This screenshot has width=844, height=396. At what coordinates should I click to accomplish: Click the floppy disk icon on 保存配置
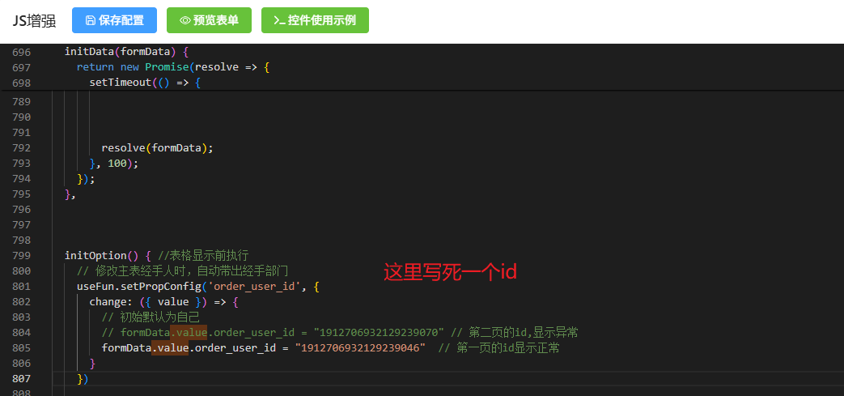[x=90, y=20]
